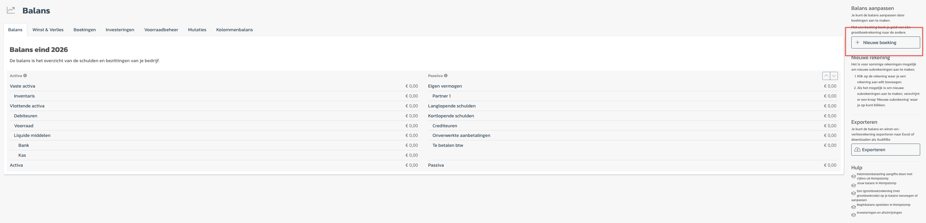Click the Inventaris account row

click(x=24, y=96)
